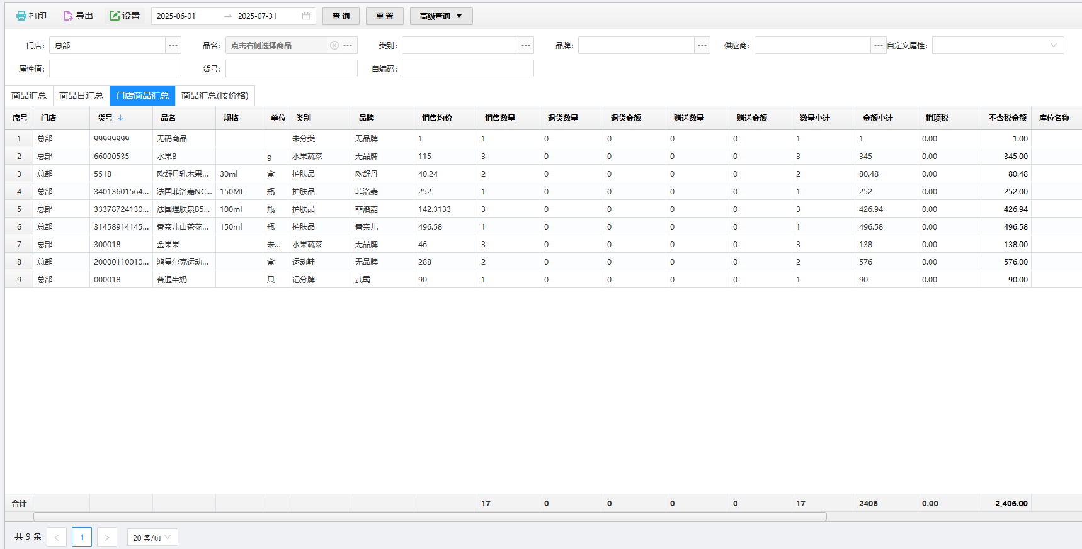Go to next page arrow
Image resolution: width=1082 pixels, height=549 pixels.
tap(107, 537)
